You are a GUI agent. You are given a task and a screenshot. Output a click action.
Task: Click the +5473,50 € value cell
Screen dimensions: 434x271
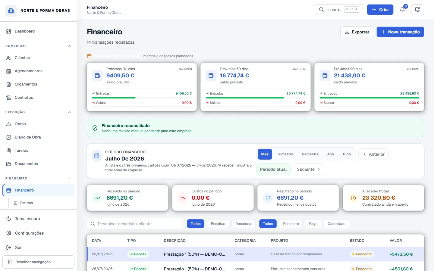pyautogui.click(x=401, y=254)
